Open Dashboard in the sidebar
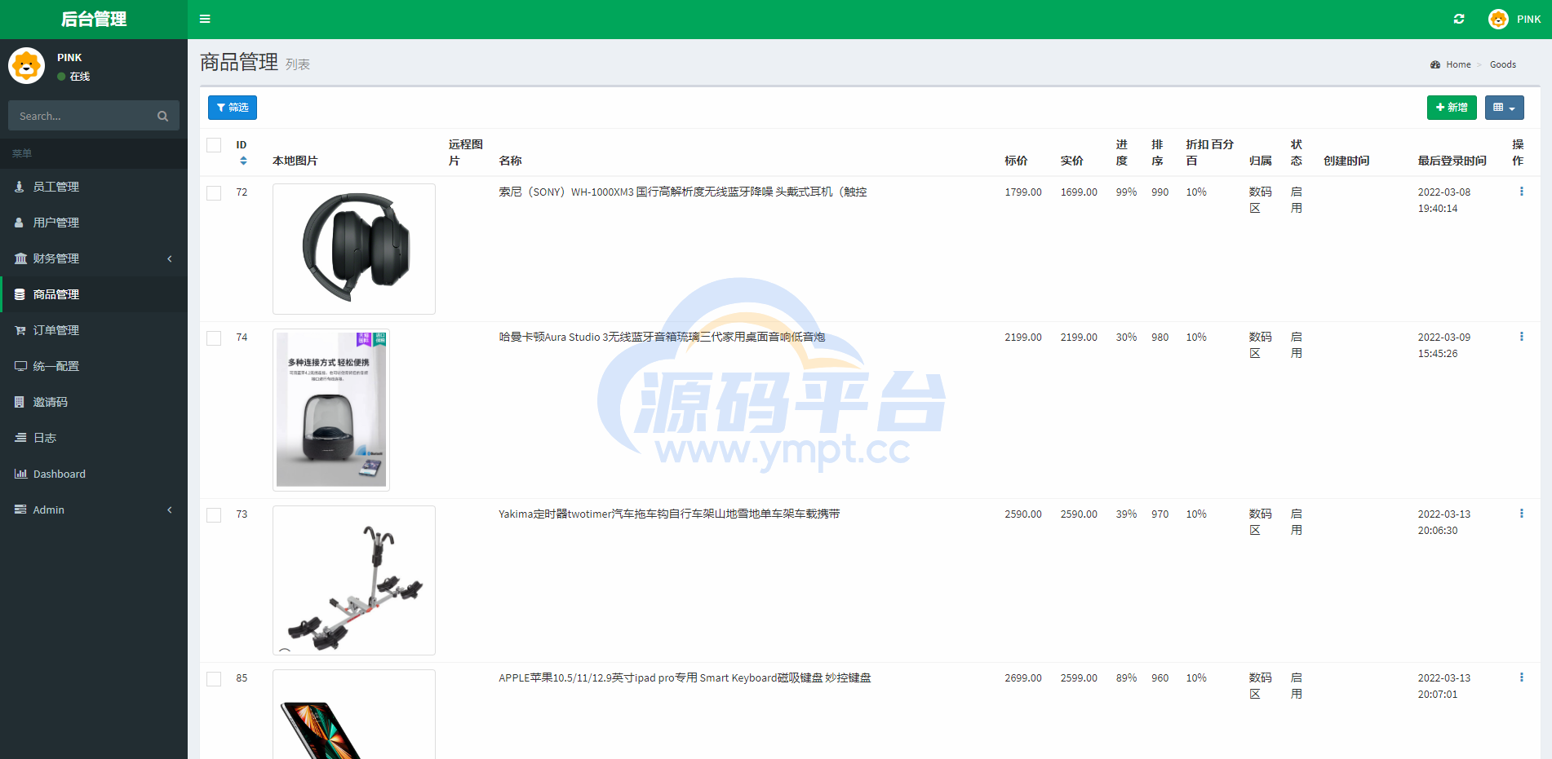 coord(94,474)
